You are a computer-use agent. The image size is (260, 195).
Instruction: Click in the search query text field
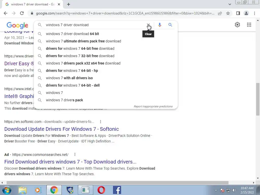click(x=94, y=25)
